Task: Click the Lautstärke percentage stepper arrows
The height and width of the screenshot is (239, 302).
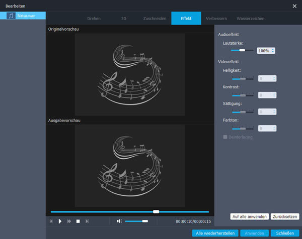Action: point(273,51)
